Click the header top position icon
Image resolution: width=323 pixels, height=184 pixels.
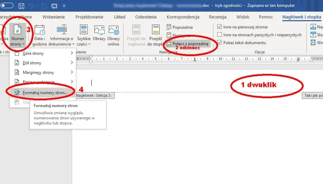(x=313, y=27)
